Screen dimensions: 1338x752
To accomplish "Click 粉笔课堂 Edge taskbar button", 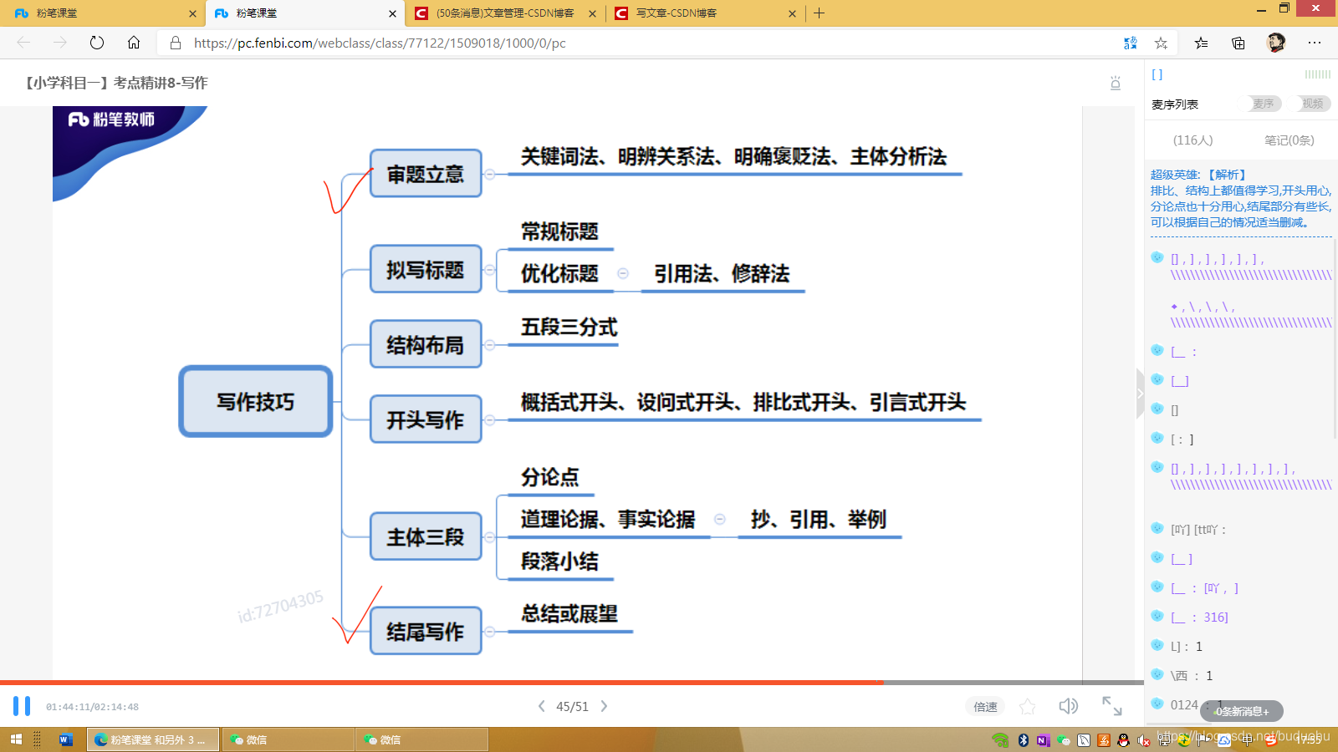I will [153, 739].
